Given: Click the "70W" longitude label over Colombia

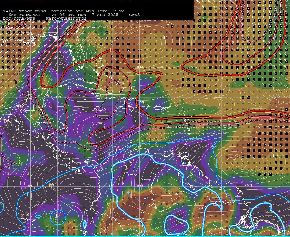Looking at the screenshot, I should [140, 186].
